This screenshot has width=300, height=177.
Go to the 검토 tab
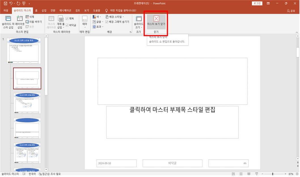pos(78,10)
